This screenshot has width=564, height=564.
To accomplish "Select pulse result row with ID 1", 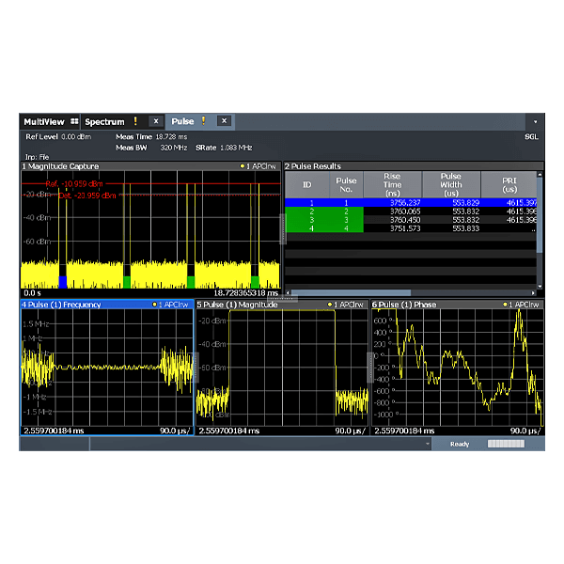I will pyautogui.click(x=411, y=203).
